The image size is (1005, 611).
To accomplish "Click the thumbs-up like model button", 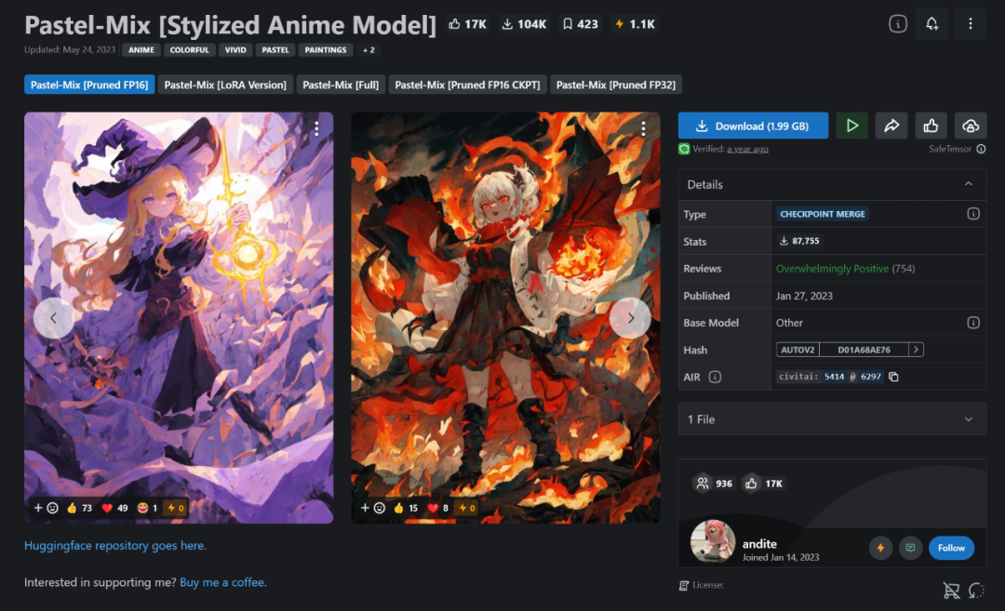I will 931,126.
